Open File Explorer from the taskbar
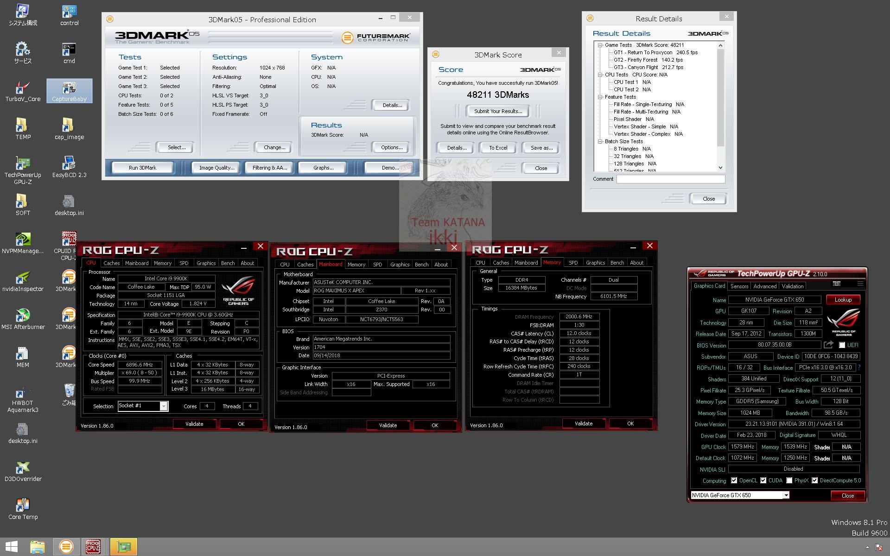The image size is (890, 556). tap(38, 547)
